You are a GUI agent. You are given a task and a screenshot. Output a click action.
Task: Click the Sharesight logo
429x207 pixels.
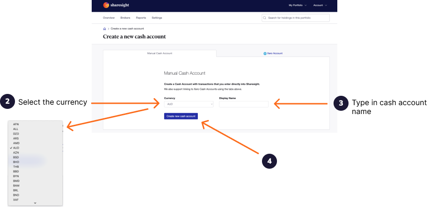click(116, 5)
